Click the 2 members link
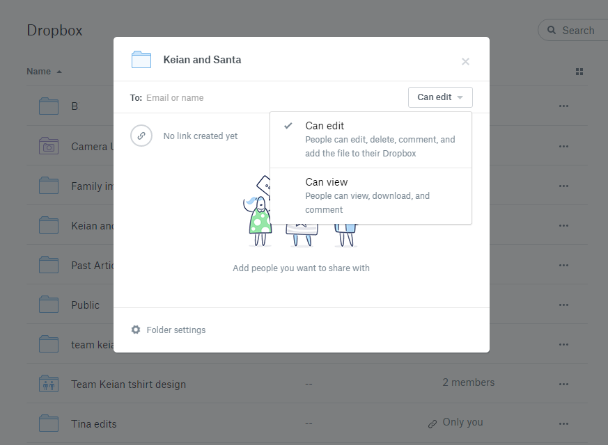The width and height of the screenshot is (608, 445). tap(468, 383)
